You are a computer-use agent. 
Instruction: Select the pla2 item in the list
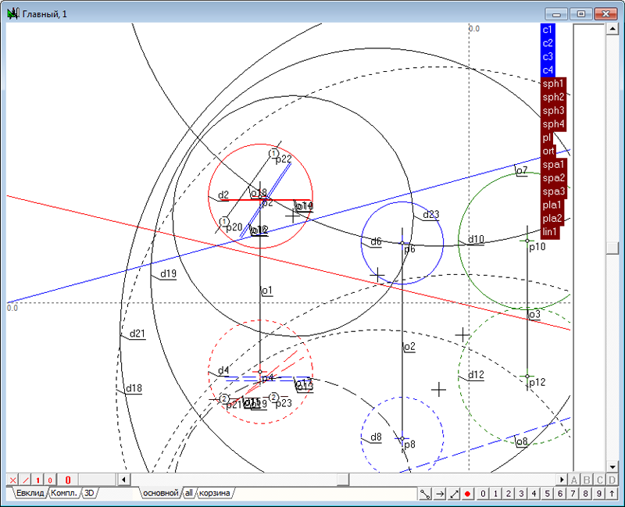coord(552,219)
